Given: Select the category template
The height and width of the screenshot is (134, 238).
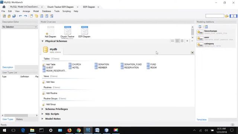Looking at the screenshot, I should (x=216, y=45).
